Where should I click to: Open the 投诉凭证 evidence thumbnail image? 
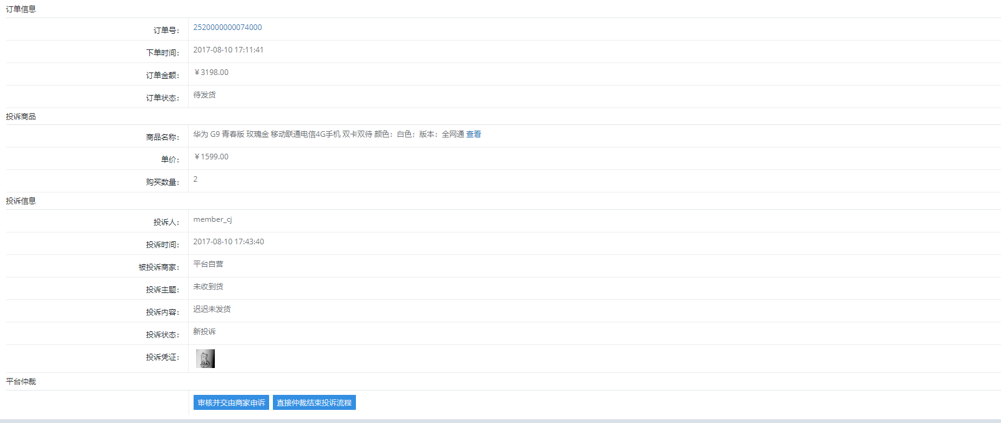(205, 359)
